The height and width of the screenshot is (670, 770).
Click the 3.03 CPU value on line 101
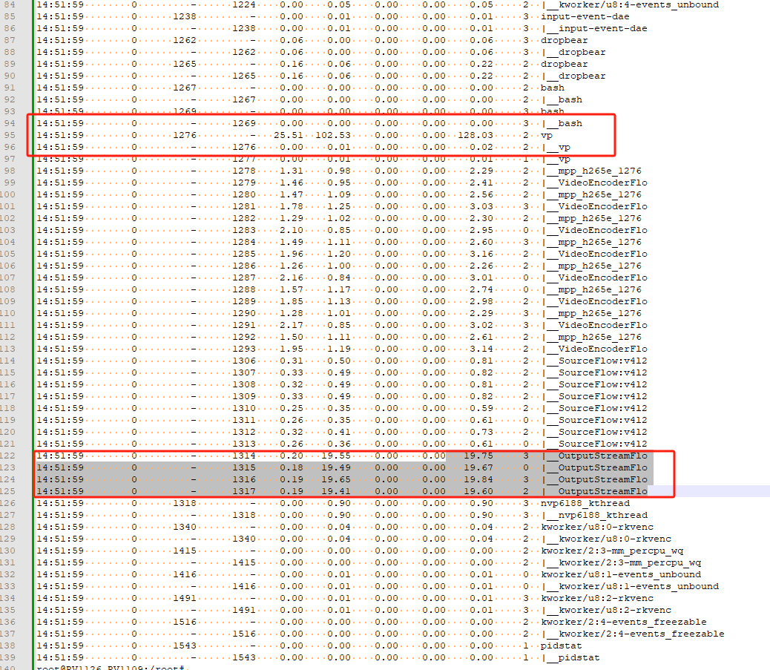pyautogui.click(x=481, y=206)
